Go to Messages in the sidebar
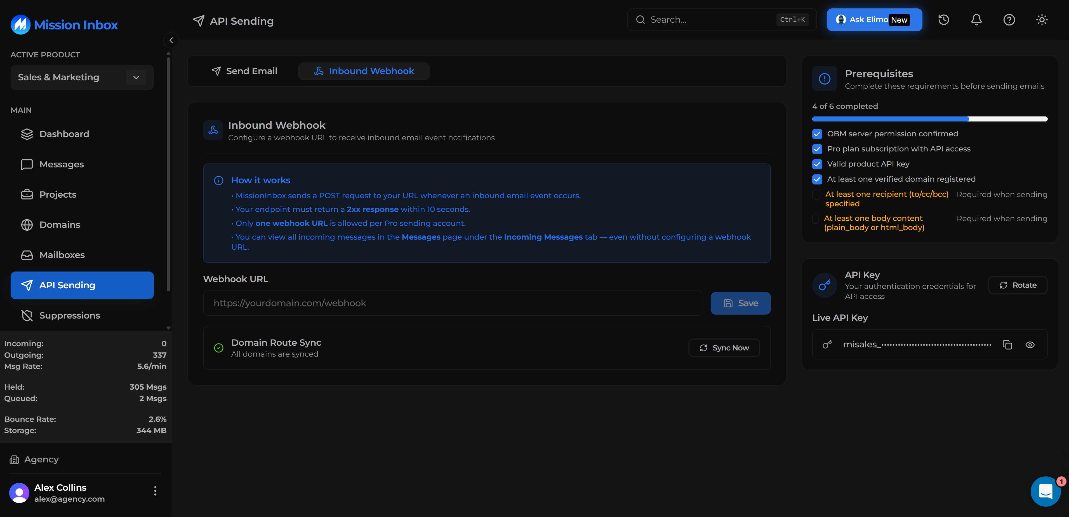 (82, 164)
